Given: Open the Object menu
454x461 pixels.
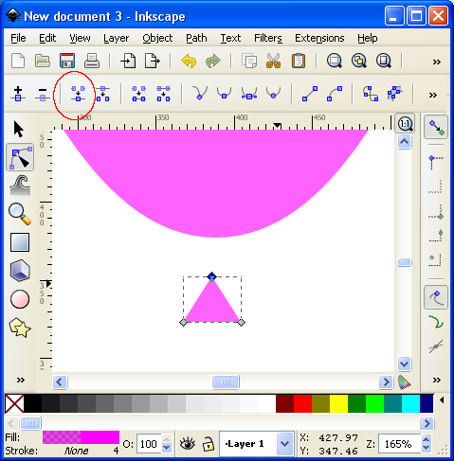Looking at the screenshot, I should tap(157, 38).
